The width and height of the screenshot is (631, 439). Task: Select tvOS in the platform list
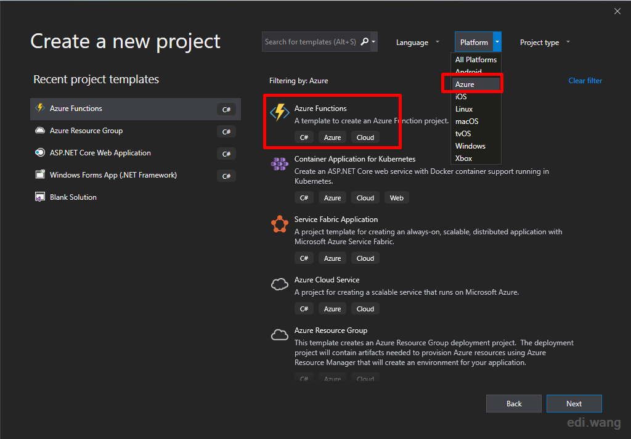click(x=476, y=134)
